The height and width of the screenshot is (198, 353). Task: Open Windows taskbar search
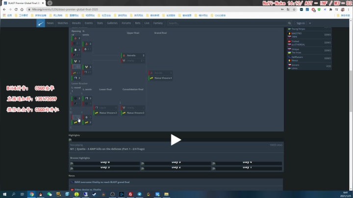14,194
